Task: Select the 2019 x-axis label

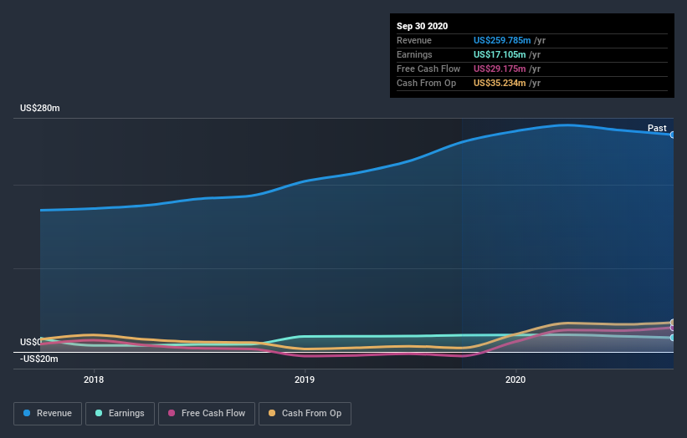Action: pyautogui.click(x=305, y=379)
